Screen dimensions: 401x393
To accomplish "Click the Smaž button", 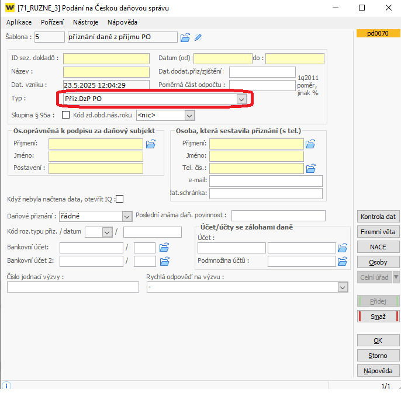I will click(x=378, y=317).
